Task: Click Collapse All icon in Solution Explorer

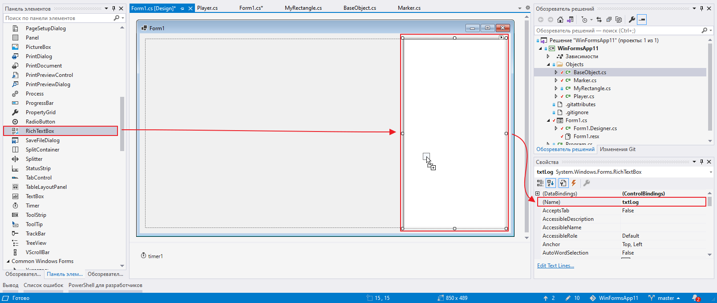Action: pos(609,20)
